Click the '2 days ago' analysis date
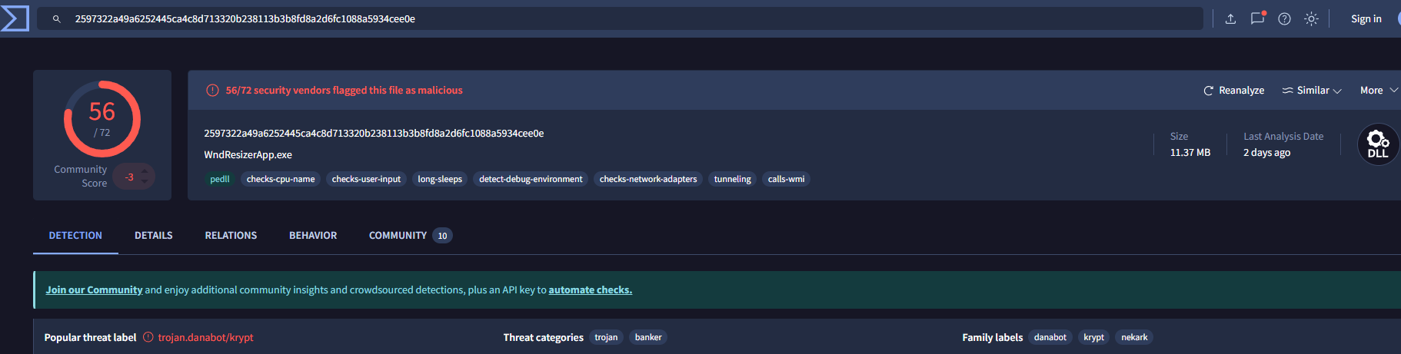 pos(1267,153)
